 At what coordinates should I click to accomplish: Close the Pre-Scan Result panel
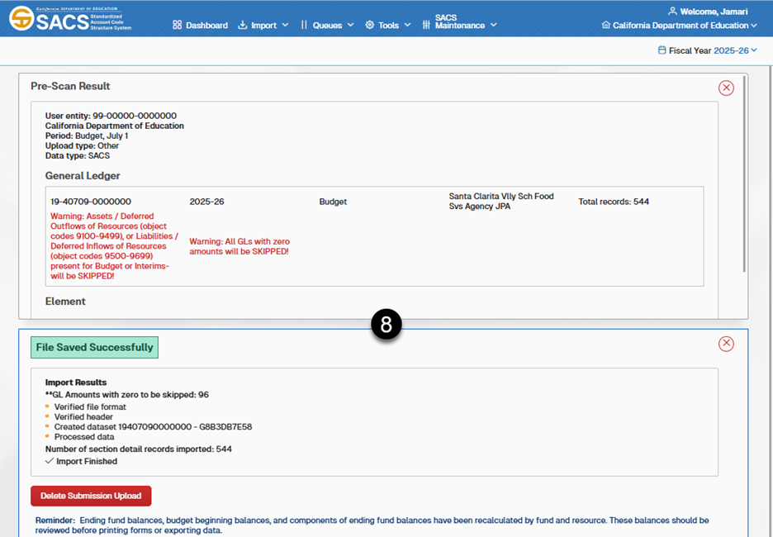click(x=726, y=88)
